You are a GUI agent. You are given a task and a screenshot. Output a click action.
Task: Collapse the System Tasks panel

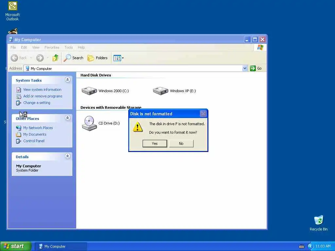(67, 80)
